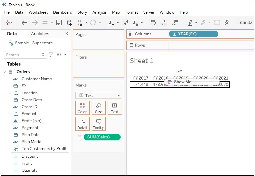
Task: Click the Sort Descending icon
Action: coord(175,23)
